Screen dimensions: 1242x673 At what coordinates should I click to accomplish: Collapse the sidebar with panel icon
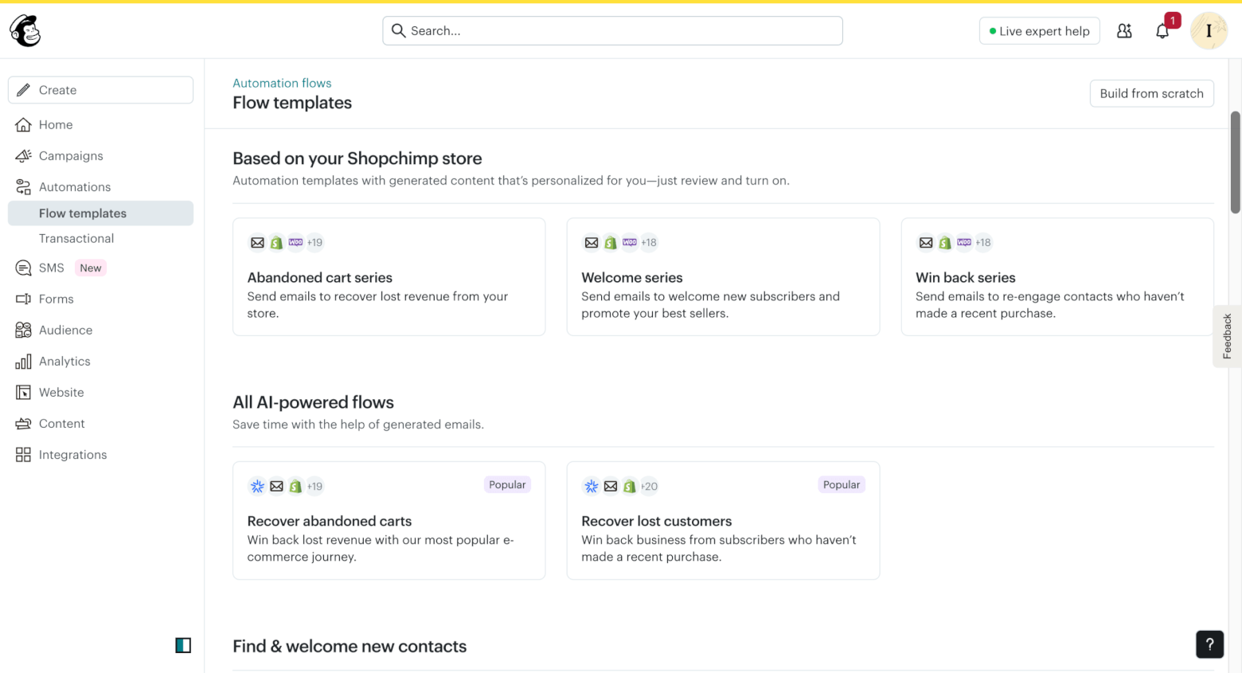[x=183, y=645]
